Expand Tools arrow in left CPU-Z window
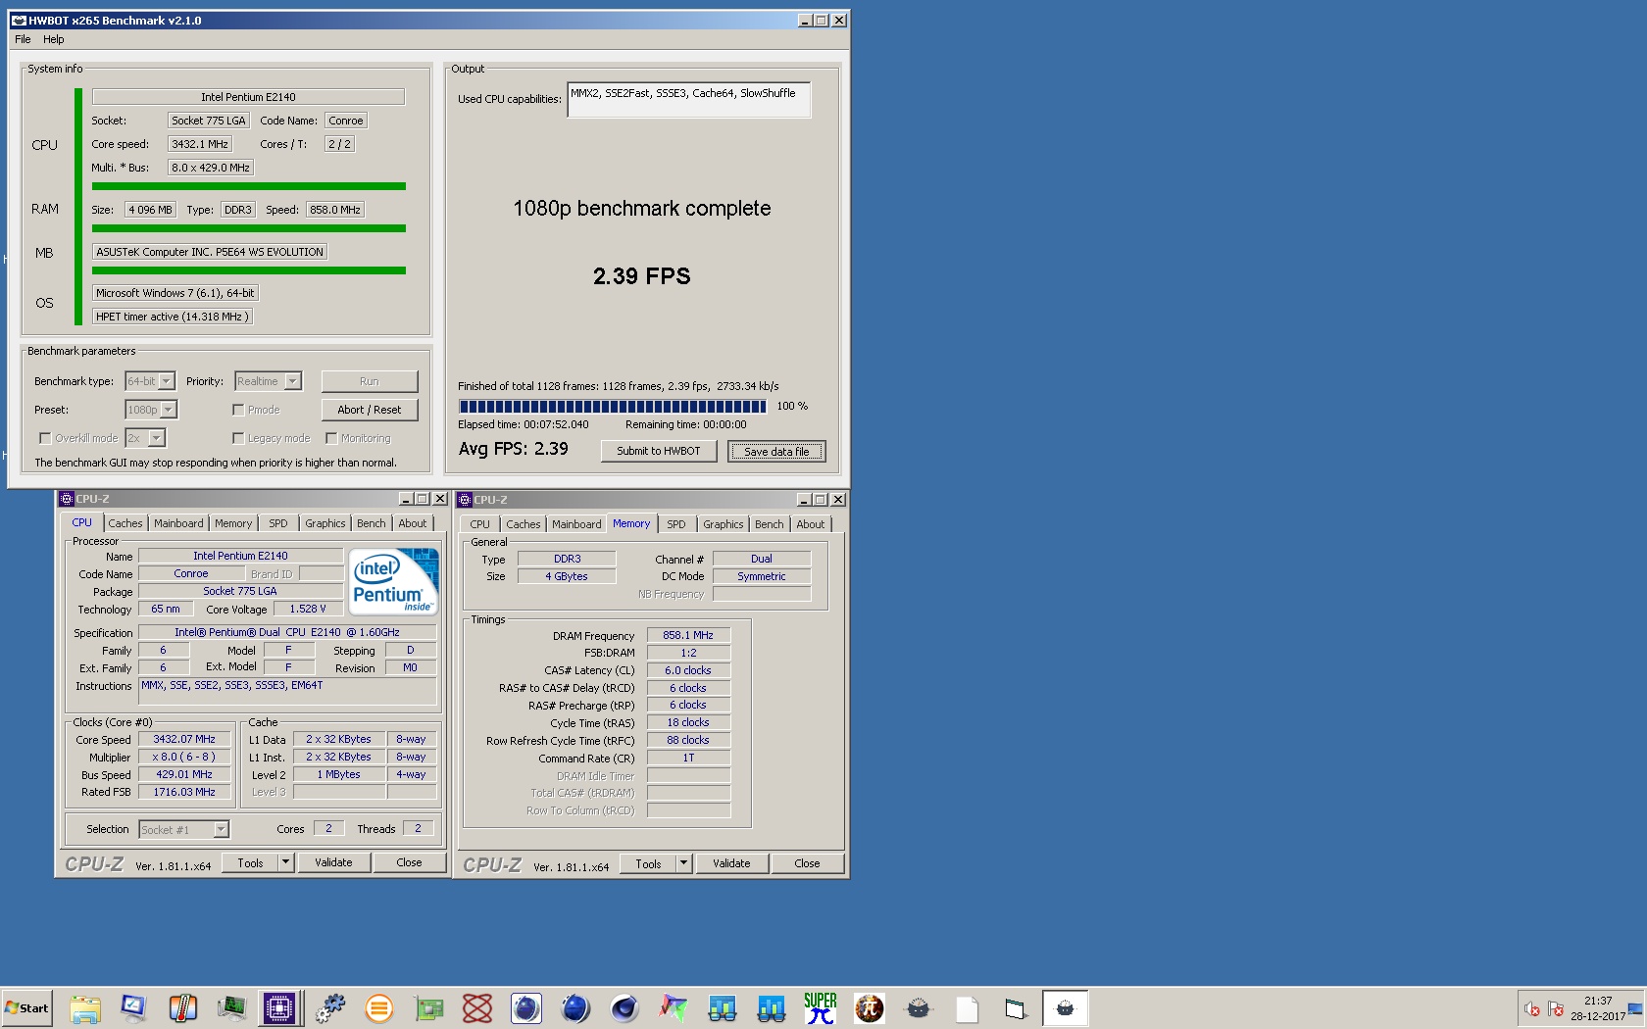 (x=285, y=862)
